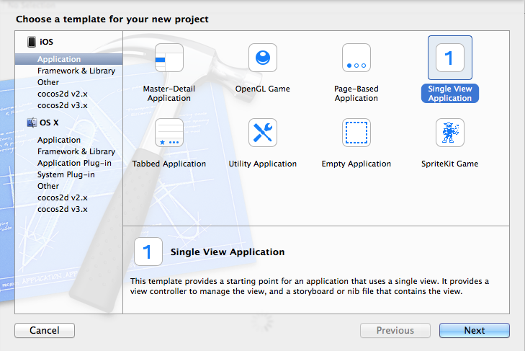The image size is (525, 351).
Task: Click the Master-Detail Application label
Action: [169, 94]
